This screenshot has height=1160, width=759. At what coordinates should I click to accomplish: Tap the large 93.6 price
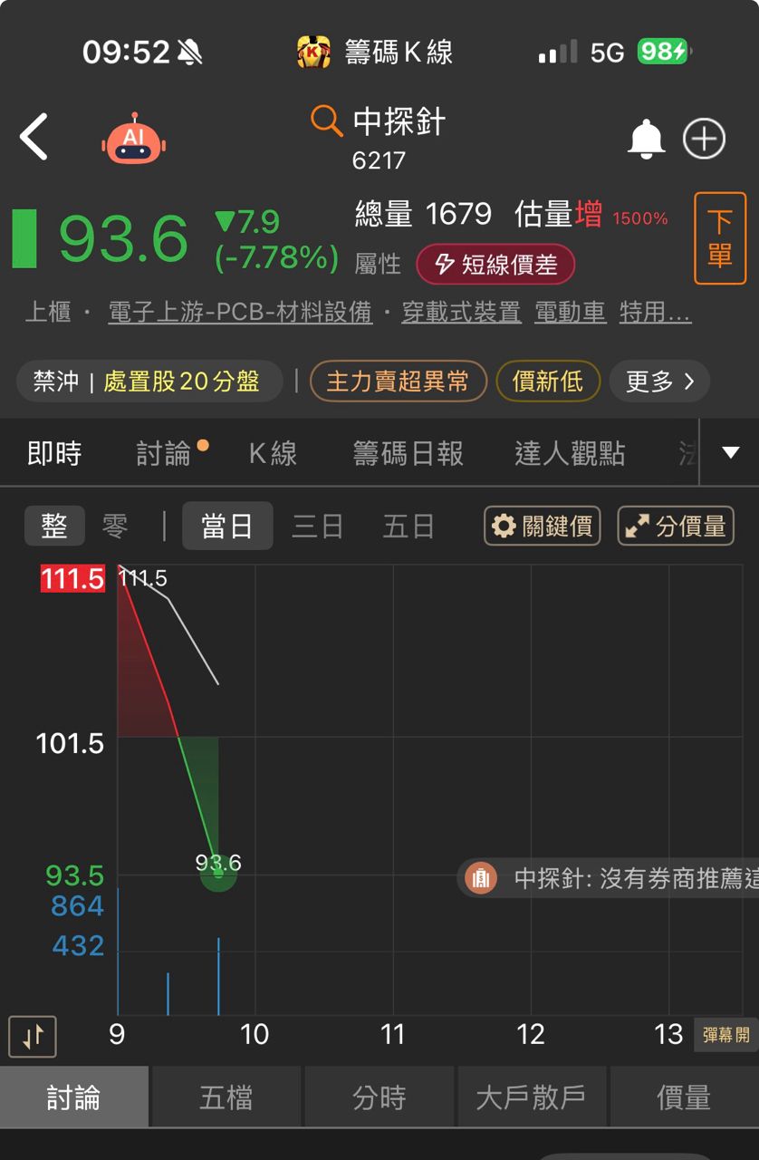tap(123, 239)
